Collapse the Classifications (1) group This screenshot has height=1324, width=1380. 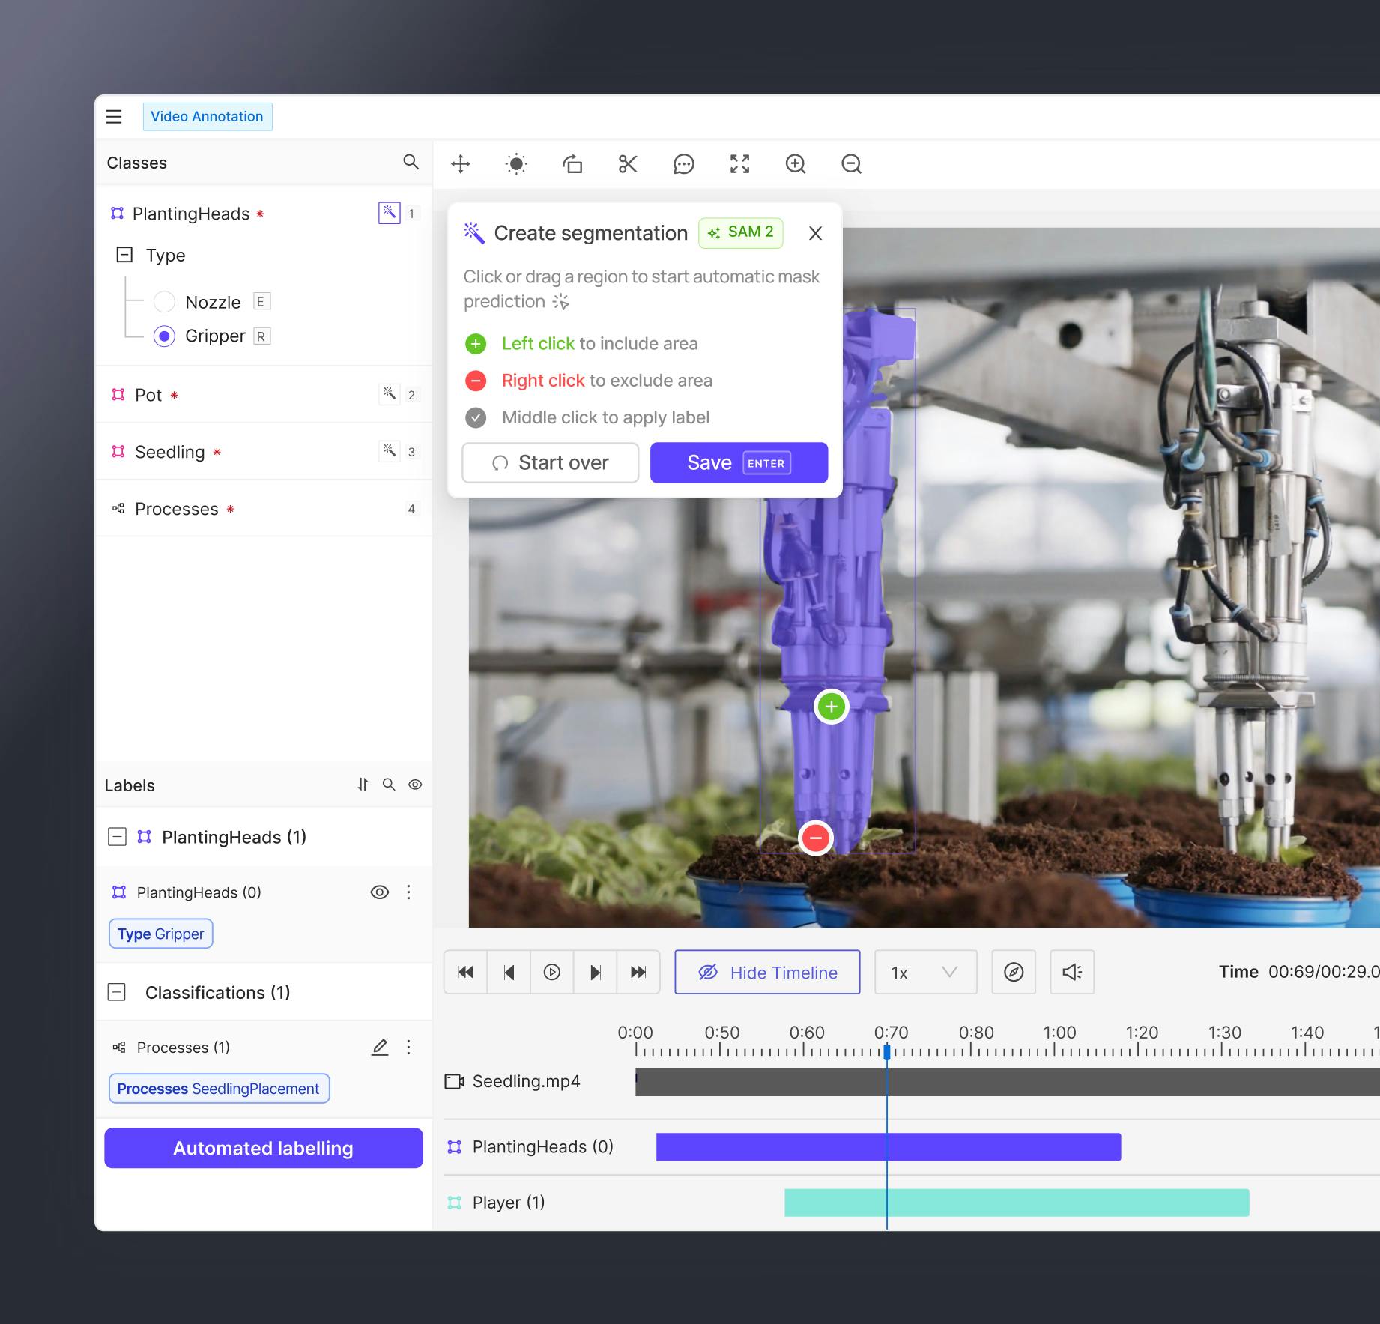click(x=117, y=992)
